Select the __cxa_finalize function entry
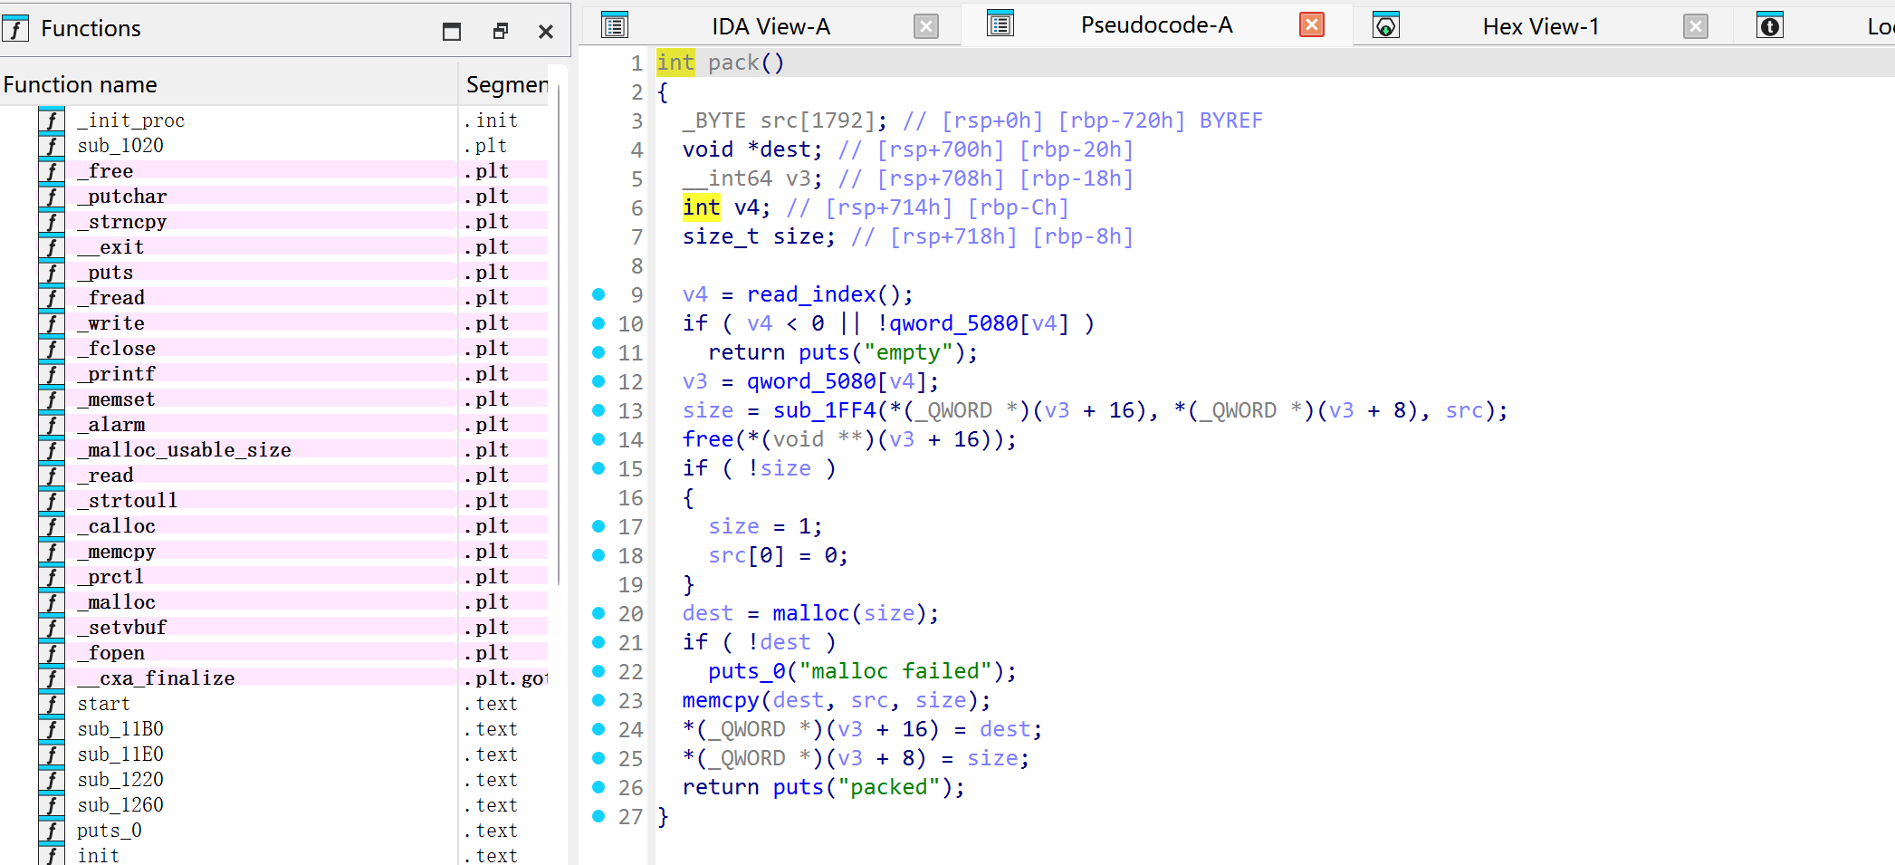 tap(274, 678)
